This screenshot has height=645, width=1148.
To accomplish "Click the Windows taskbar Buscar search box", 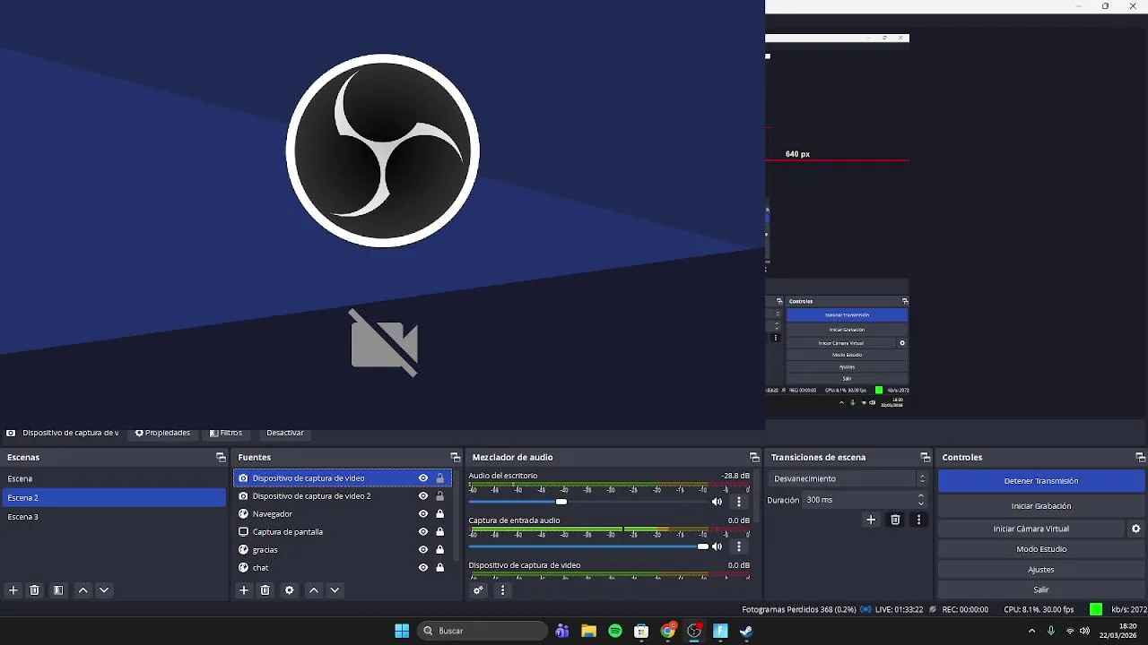I will tap(483, 631).
